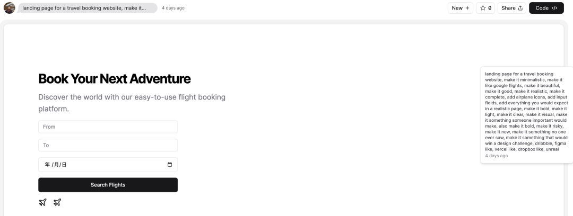Click the Share button label

(508, 8)
